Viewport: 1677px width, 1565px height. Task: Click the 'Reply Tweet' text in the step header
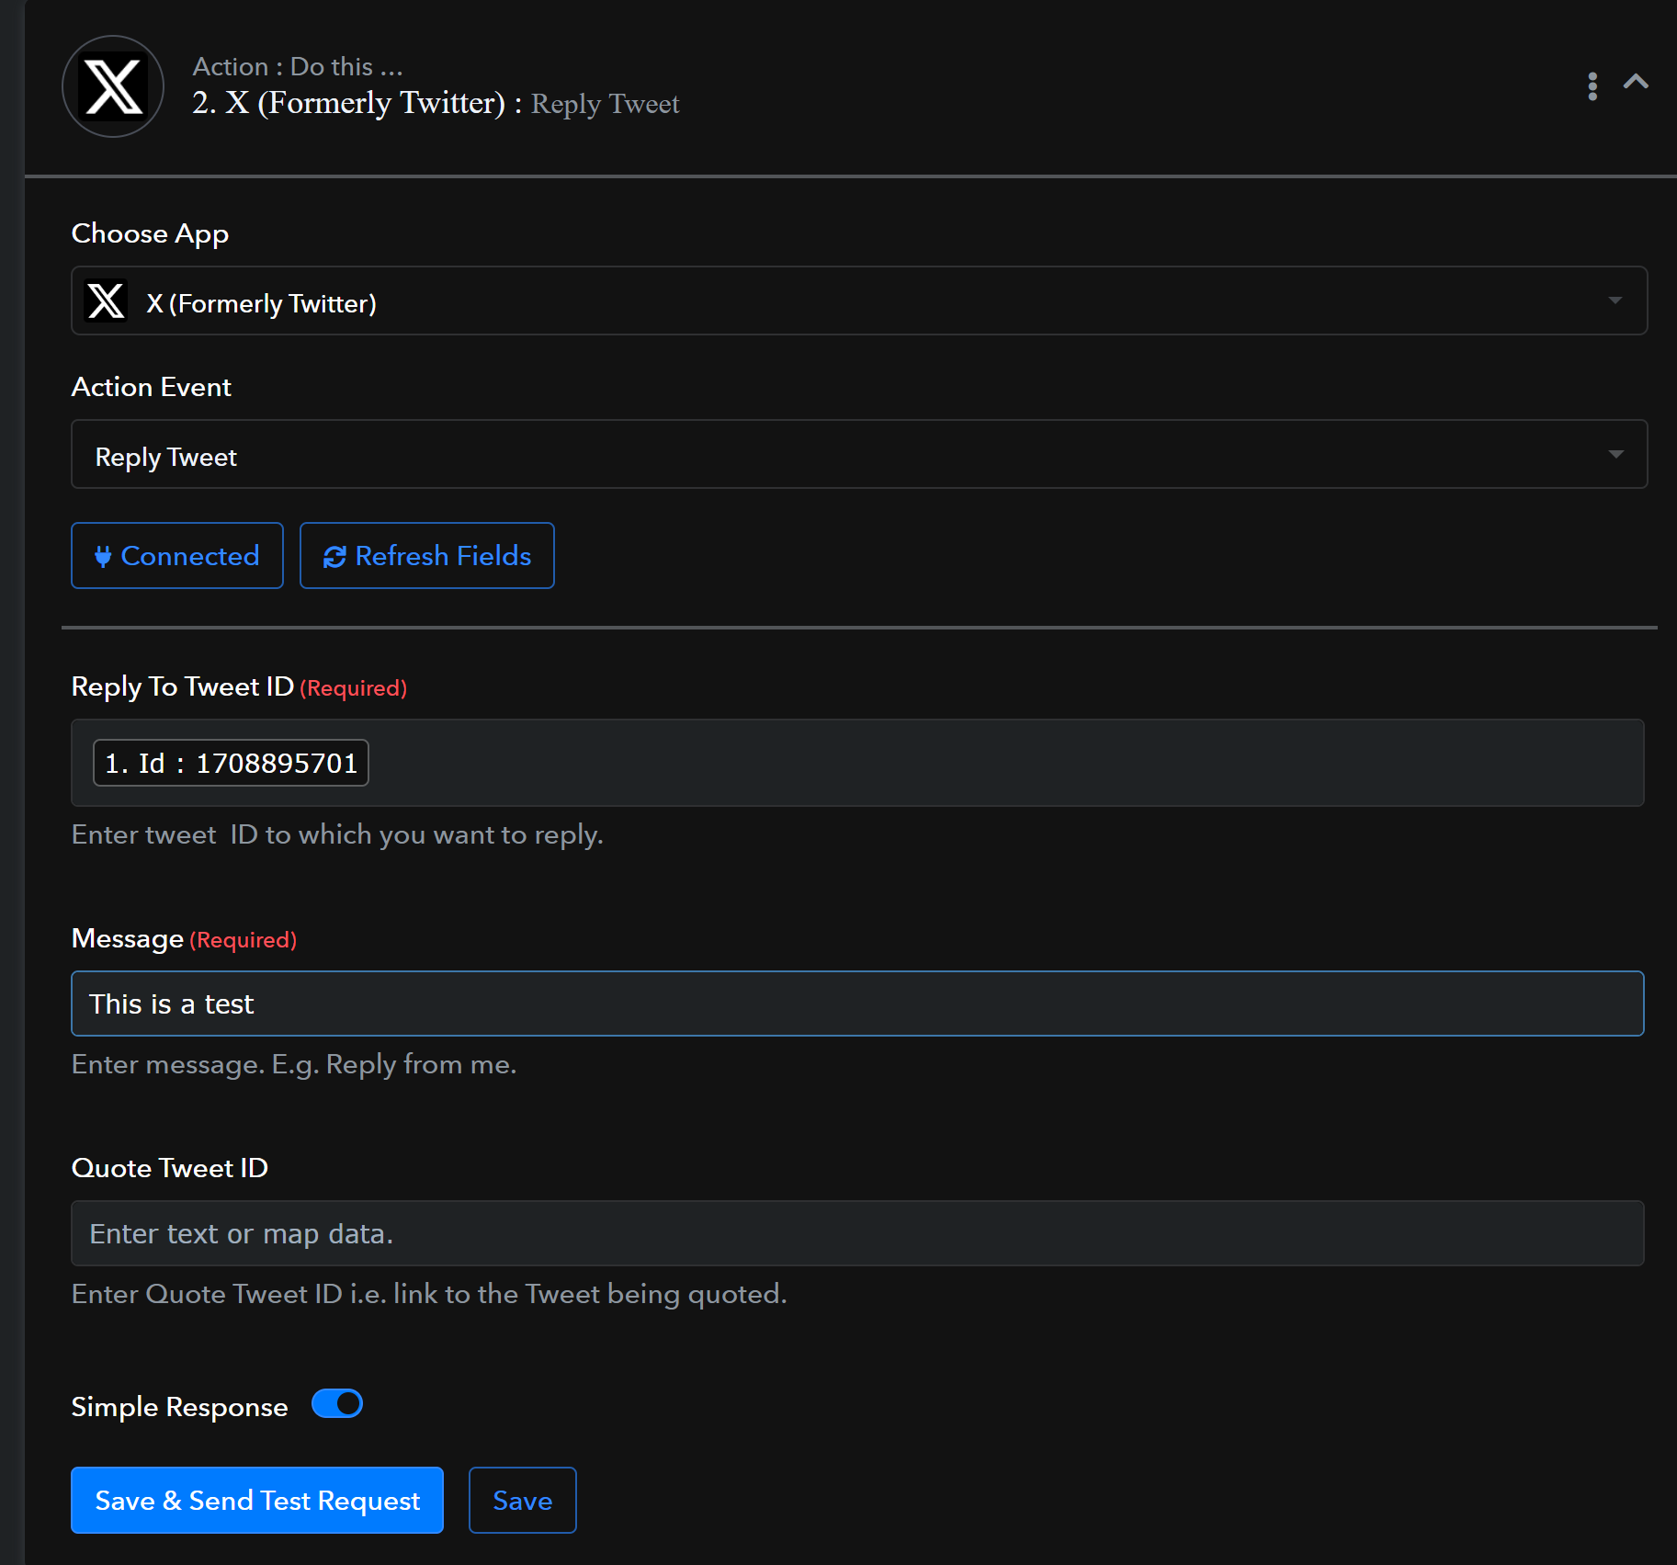pos(606,104)
